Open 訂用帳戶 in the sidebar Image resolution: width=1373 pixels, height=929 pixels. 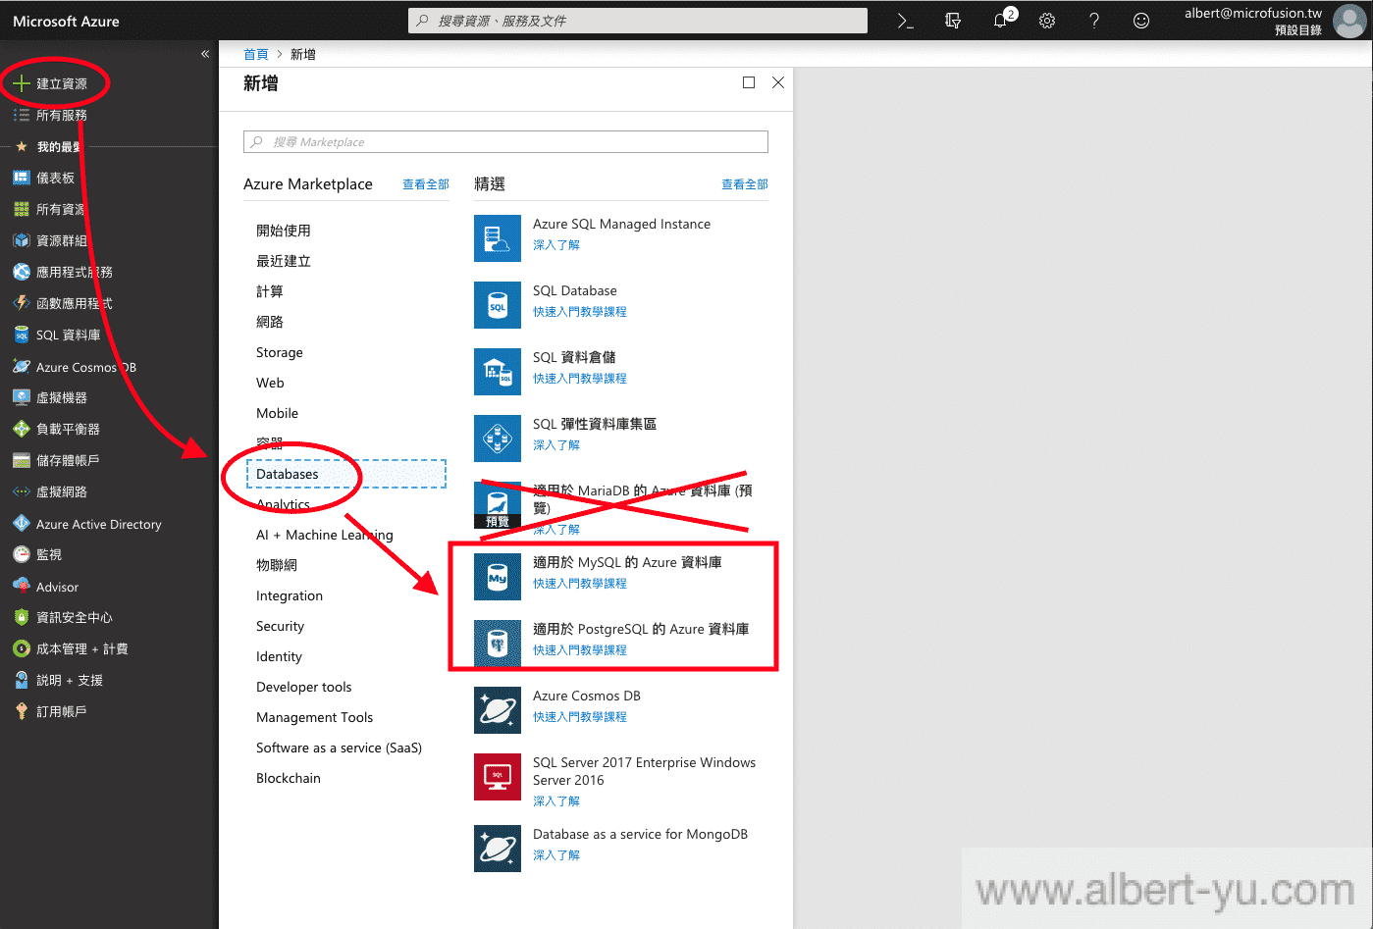49,711
